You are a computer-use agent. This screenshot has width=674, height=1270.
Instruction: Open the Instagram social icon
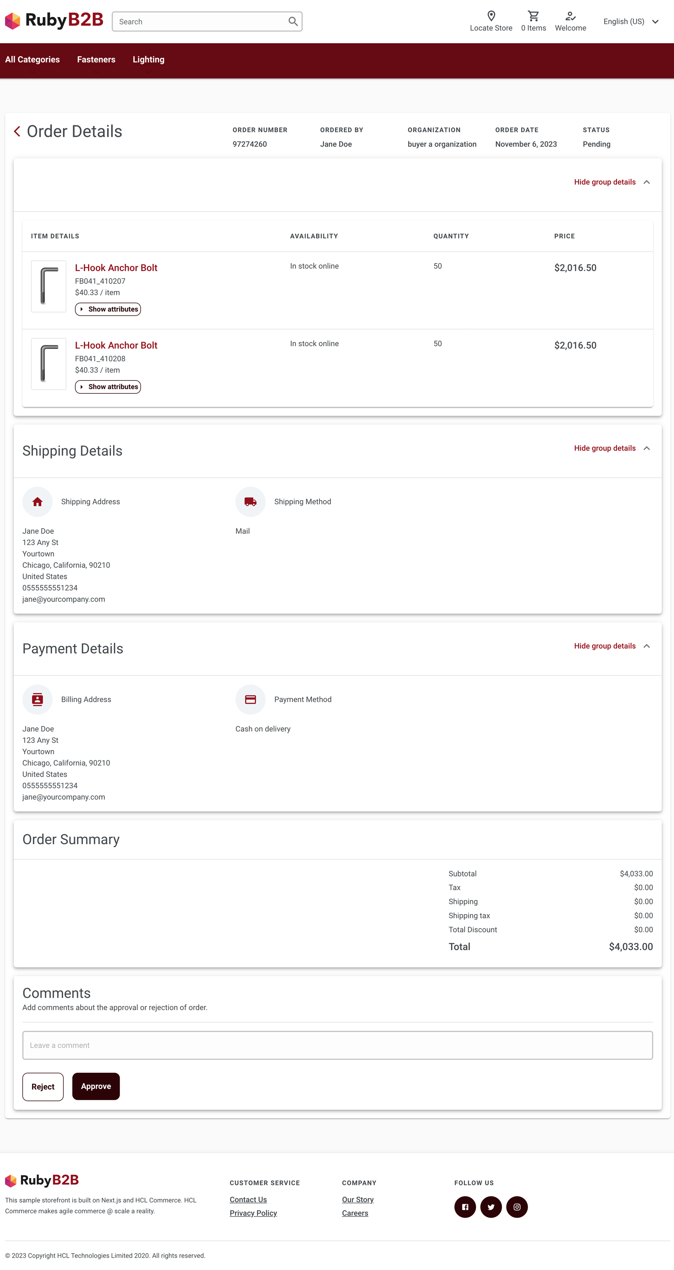(x=517, y=1207)
